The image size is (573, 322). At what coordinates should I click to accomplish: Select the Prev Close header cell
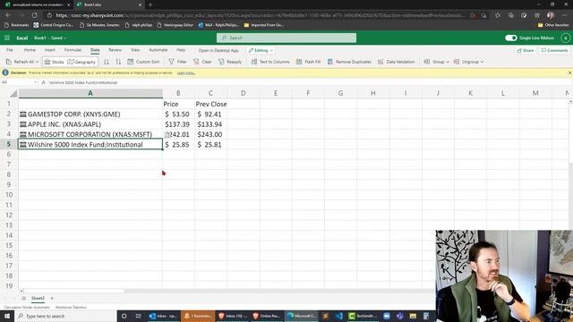pos(211,104)
